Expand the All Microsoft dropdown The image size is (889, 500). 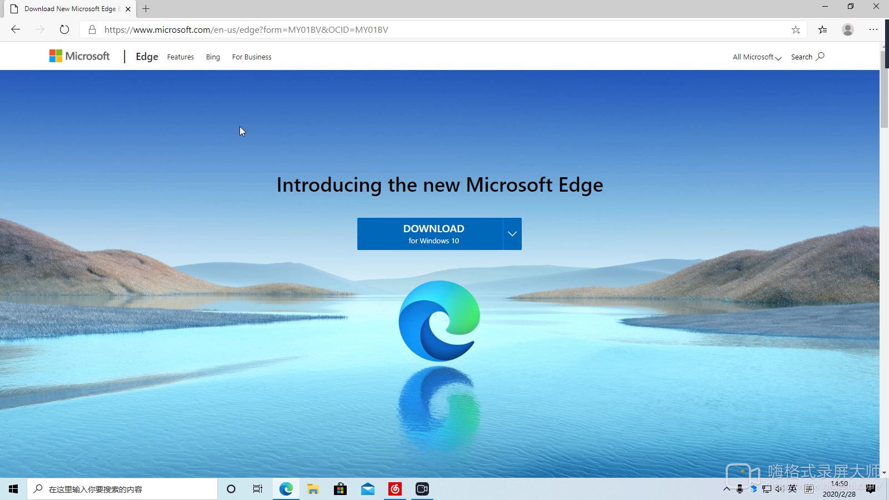[757, 57]
